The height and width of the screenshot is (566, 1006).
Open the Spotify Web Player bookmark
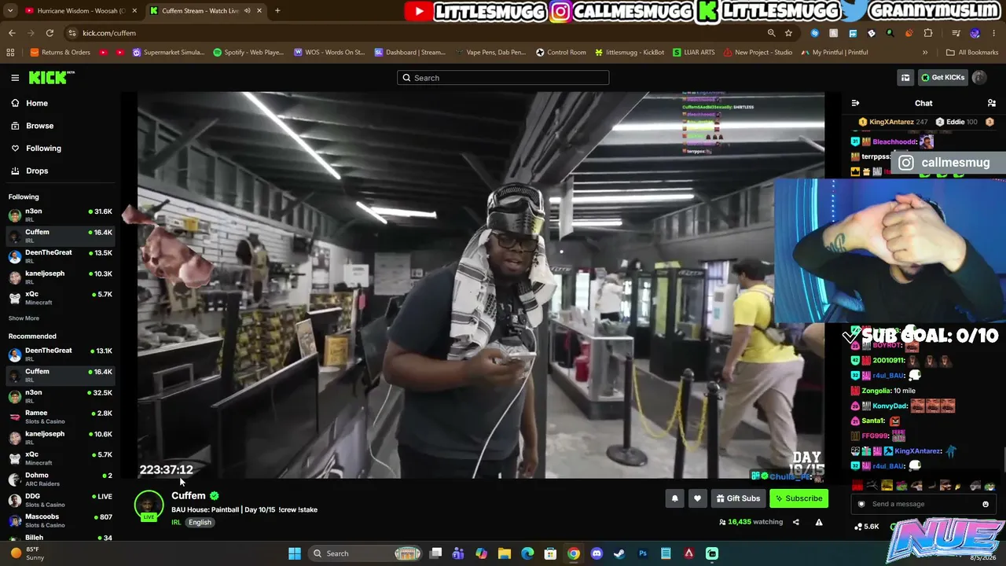[248, 53]
